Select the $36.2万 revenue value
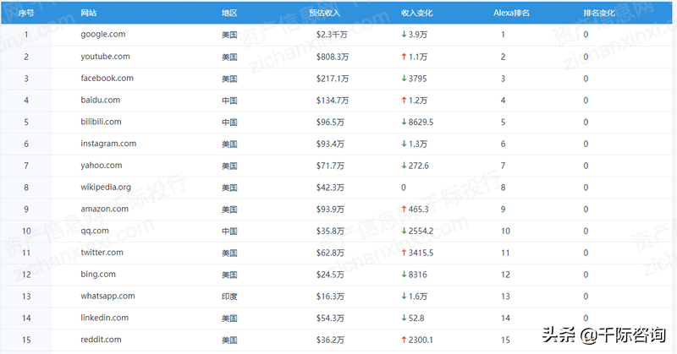Screen dimensions: 677x354 (x=330, y=340)
